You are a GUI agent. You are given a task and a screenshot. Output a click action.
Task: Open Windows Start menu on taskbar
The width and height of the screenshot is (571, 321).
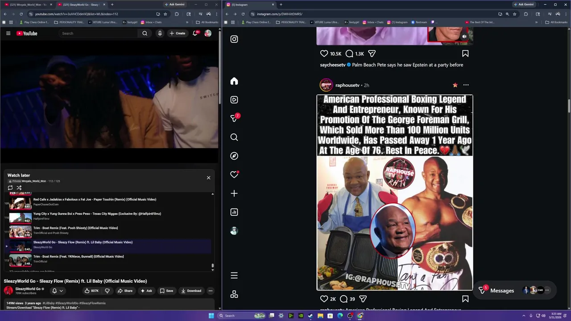pyautogui.click(x=211, y=316)
